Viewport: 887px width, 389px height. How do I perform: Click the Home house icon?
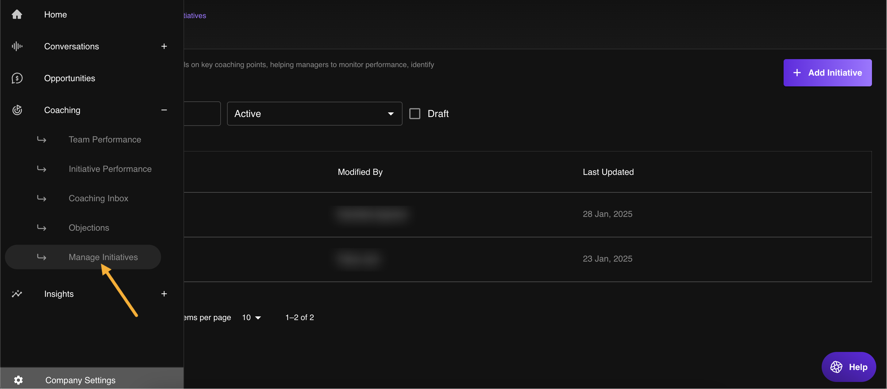[x=17, y=14]
